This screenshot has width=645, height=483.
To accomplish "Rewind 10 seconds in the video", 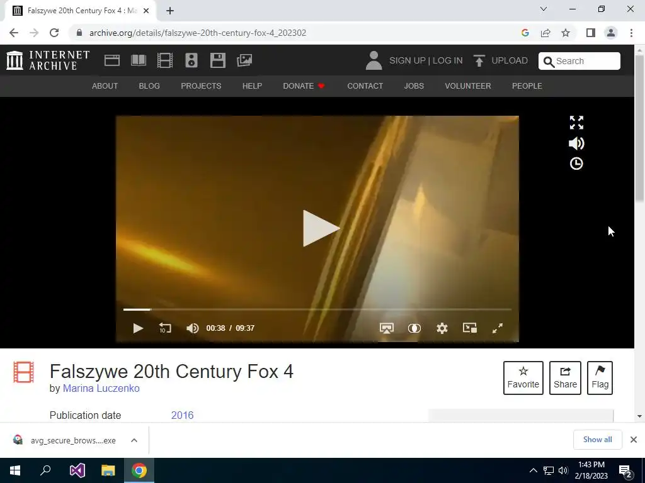I will click(165, 328).
